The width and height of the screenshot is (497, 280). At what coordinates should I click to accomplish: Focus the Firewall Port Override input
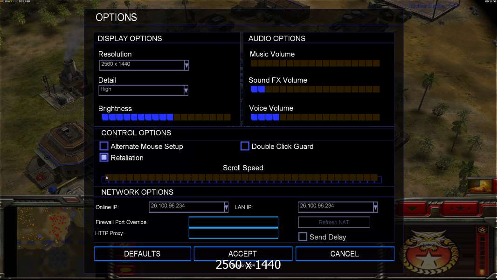[x=233, y=222]
